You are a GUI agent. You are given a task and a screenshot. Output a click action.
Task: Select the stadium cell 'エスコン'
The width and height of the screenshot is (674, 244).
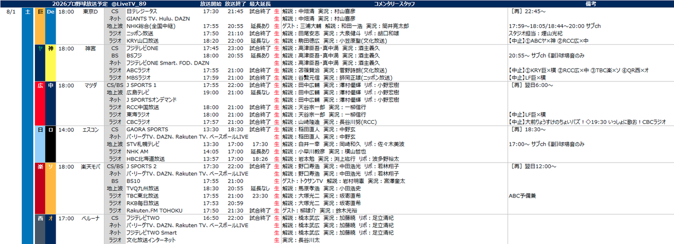pyautogui.click(x=91, y=130)
